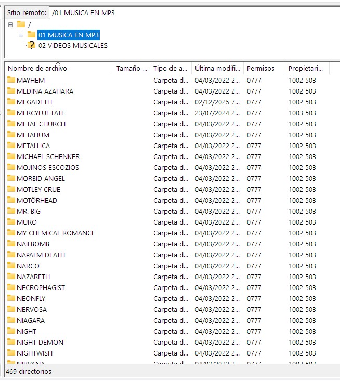This screenshot has width=340, height=381.
Task: Click owner 1003 503 of MERCYFUL FATE
Action: point(302,113)
